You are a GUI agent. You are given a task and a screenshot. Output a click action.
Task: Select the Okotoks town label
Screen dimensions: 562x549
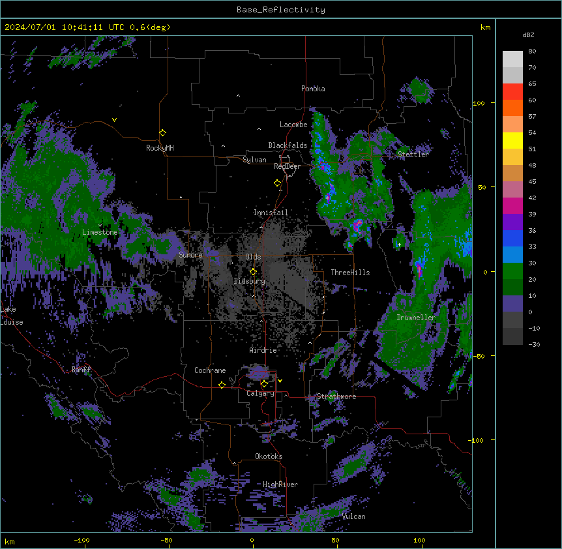point(269,456)
